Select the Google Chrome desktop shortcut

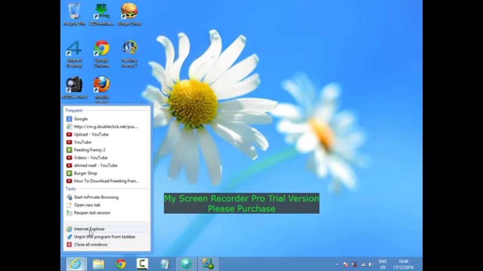pos(102,54)
